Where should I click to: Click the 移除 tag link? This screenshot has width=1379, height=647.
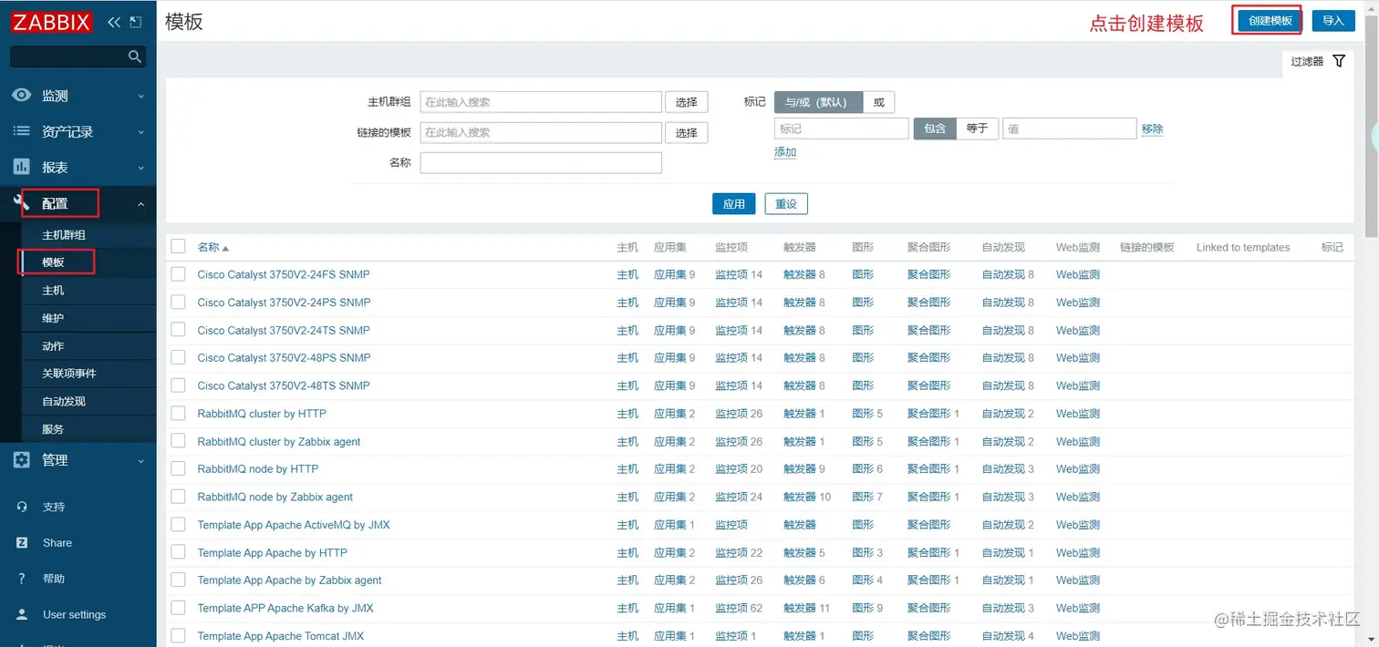point(1153,128)
